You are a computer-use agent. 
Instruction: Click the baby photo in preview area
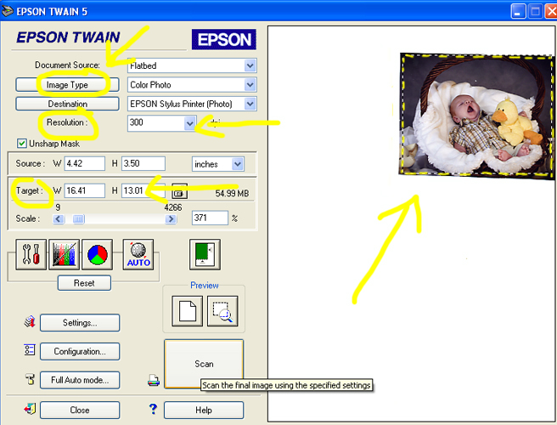tap(477, 116)
